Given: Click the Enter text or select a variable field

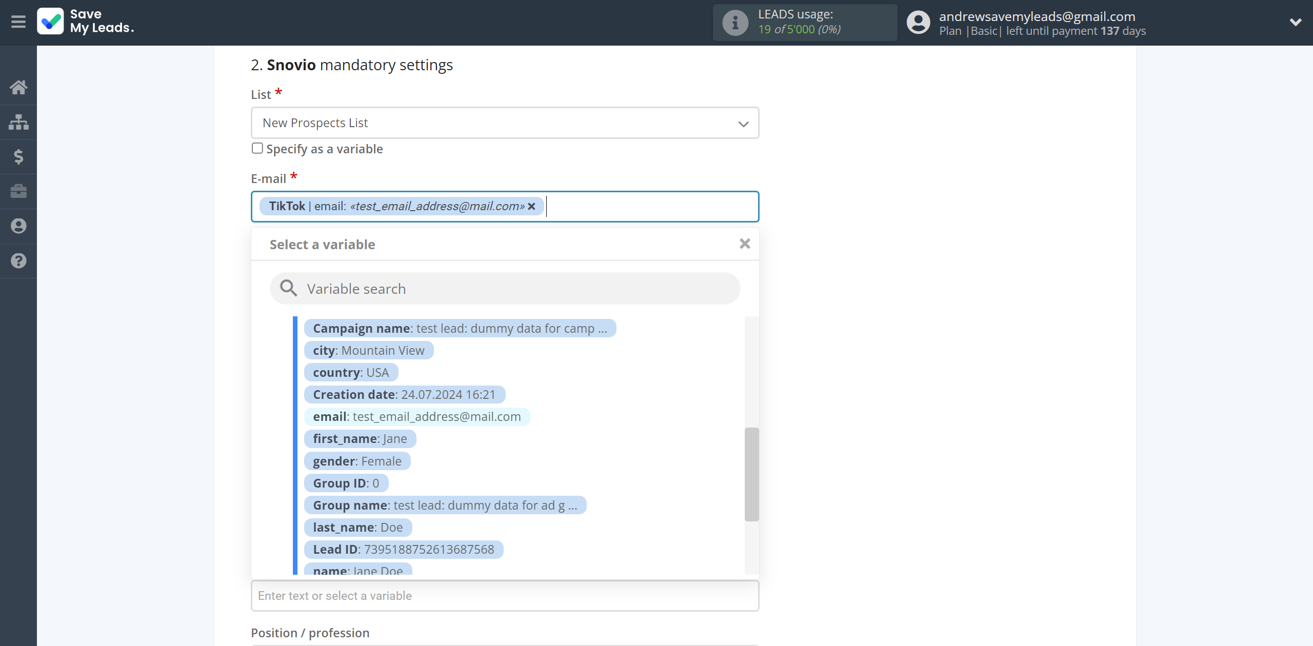Looking at the screenshot, I should (505, 596).
